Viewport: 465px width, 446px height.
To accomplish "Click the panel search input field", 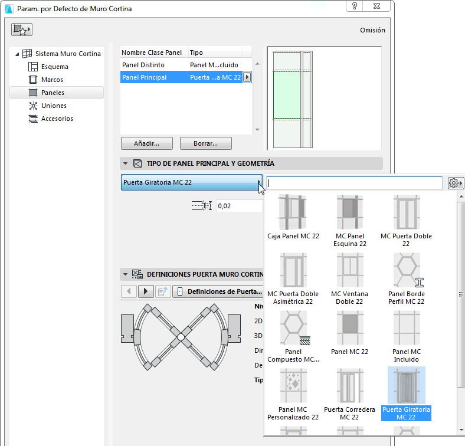I will (354, 183).
